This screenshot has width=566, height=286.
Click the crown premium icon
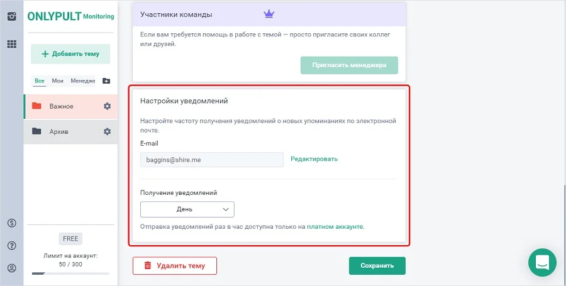click(x=269, y=13)
